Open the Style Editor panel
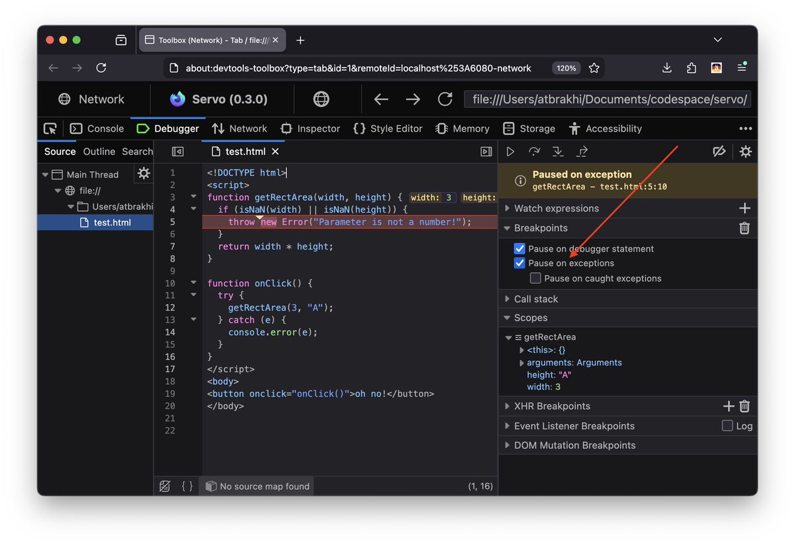Screen dimensions: 795x545 point(388,128)
